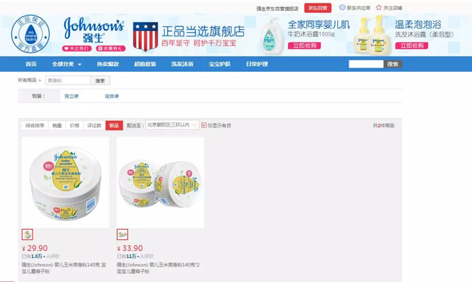Click the 收藏有礼 gift badge
This screenshot has width=472, height=282.
111,48
